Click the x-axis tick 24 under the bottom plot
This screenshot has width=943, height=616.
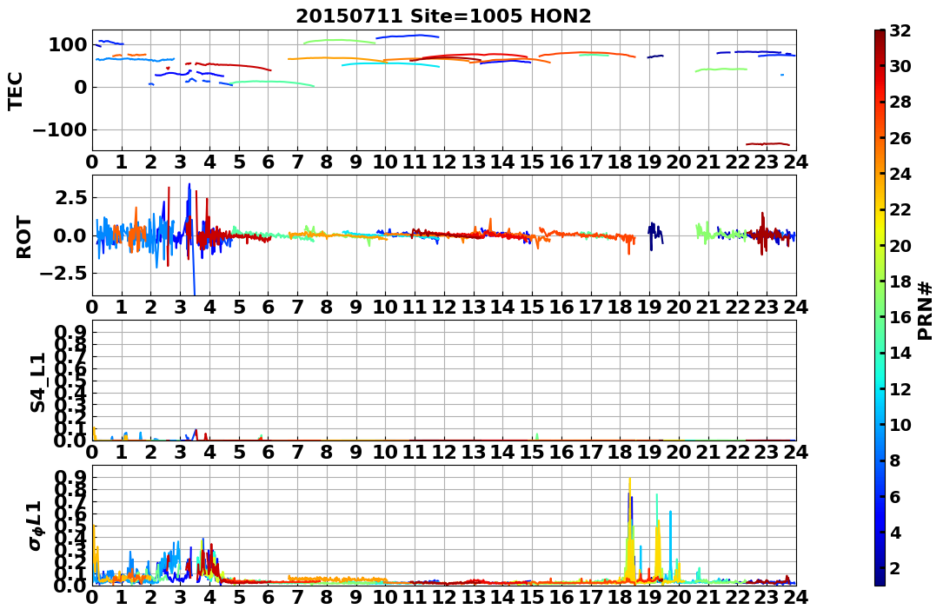pos(795,598)
